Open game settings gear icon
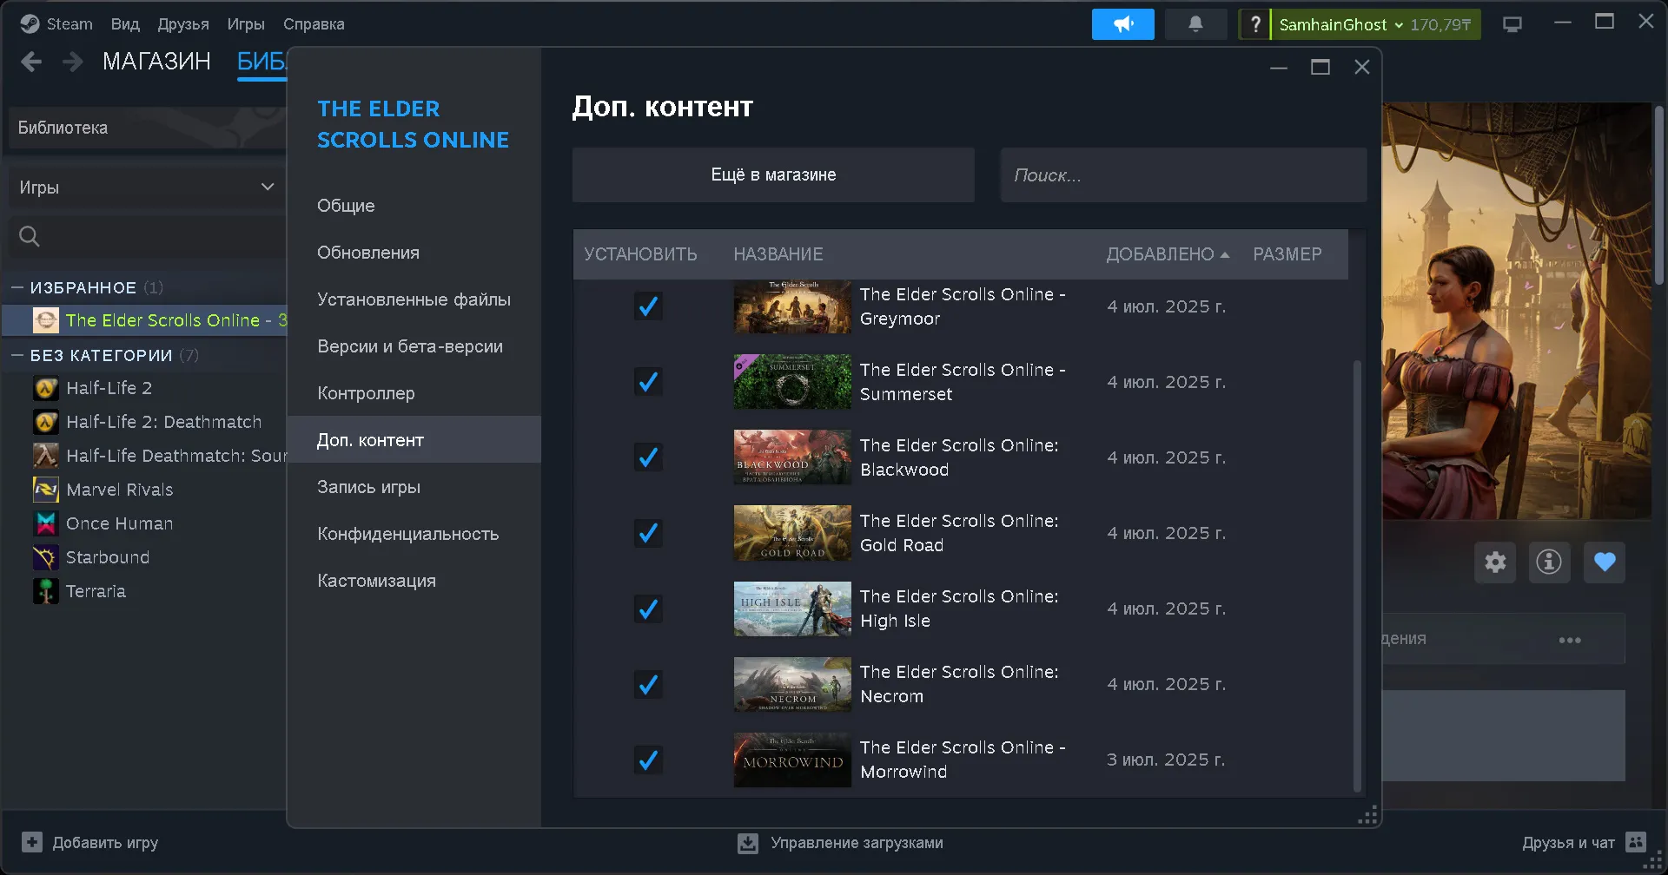The height and width of the screenshot is (875, 1668). pyautogui.click(x=1495, y=562)
